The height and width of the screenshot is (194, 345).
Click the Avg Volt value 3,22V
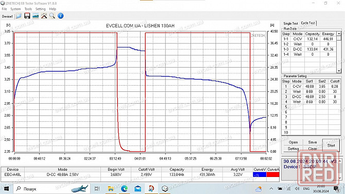click(237, 174)
